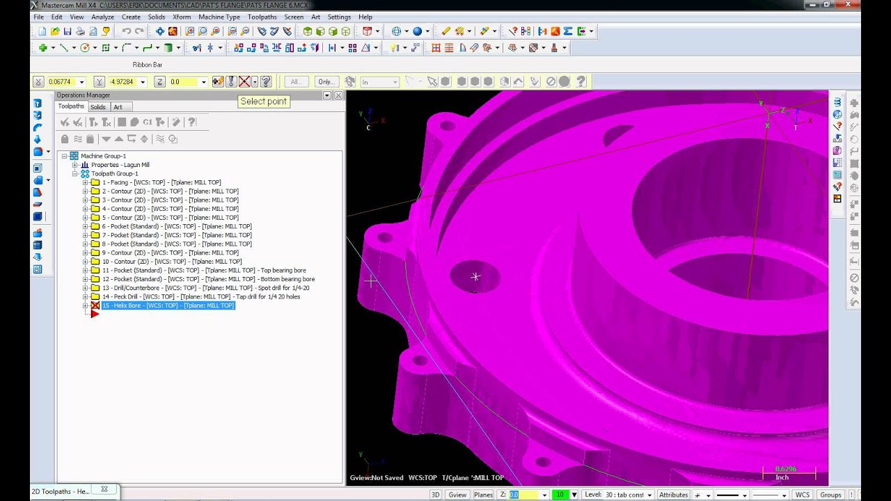
Task: Click the G1 post selected operations icon
Action: (148, 122)
